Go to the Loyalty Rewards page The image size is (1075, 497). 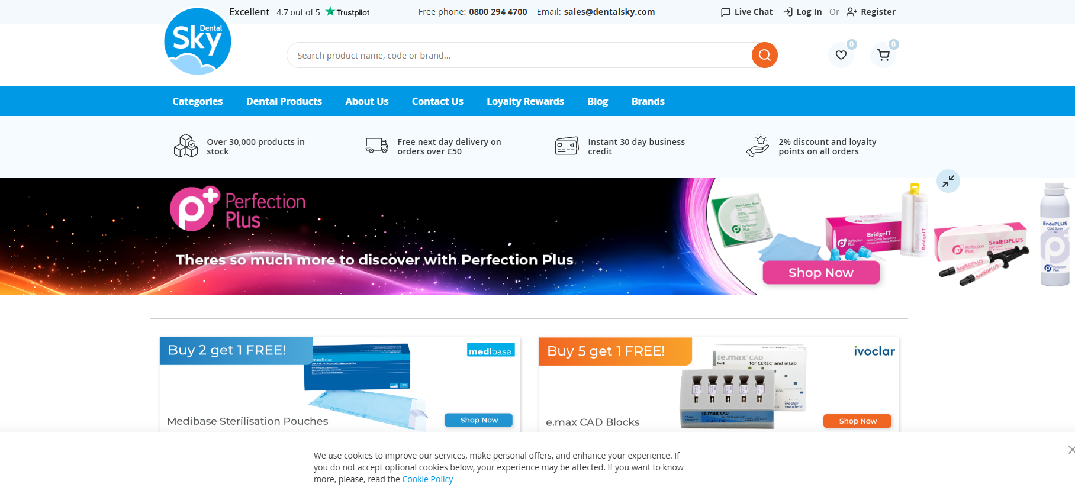point(525,101)
